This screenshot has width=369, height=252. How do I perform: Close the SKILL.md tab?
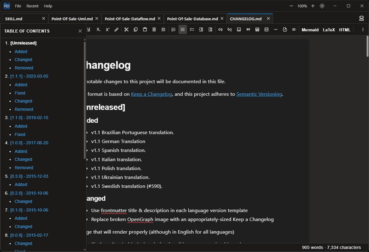point(43,18)
